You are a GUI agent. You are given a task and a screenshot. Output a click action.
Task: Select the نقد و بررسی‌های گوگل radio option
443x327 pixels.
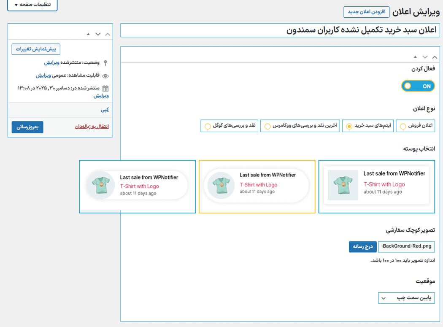(x=208, y=125)
